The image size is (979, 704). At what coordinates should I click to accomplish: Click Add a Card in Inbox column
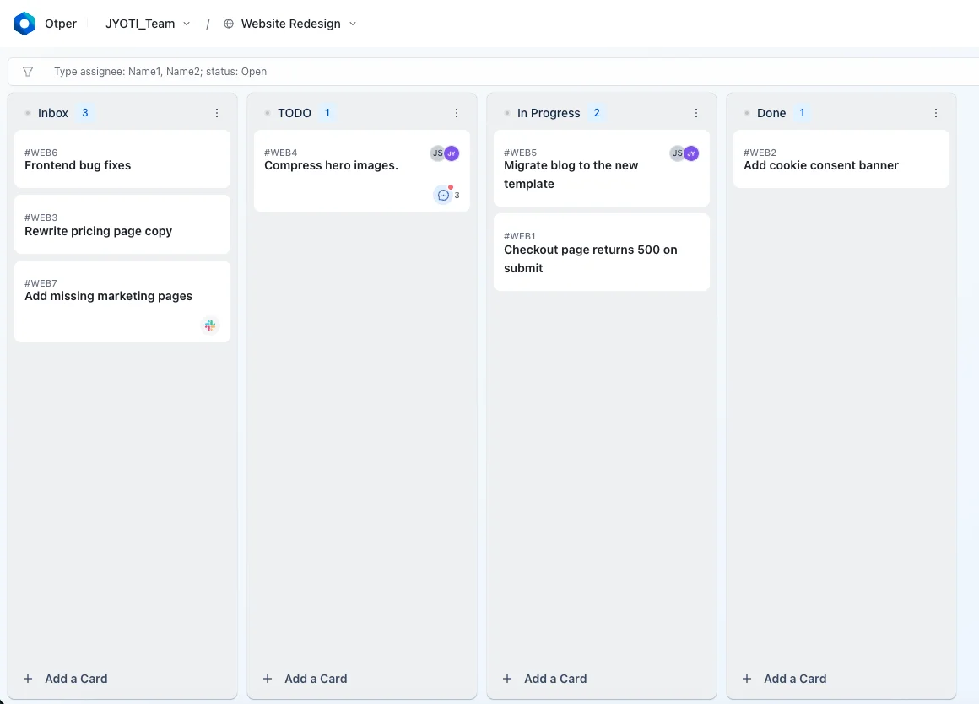[76, 679]
